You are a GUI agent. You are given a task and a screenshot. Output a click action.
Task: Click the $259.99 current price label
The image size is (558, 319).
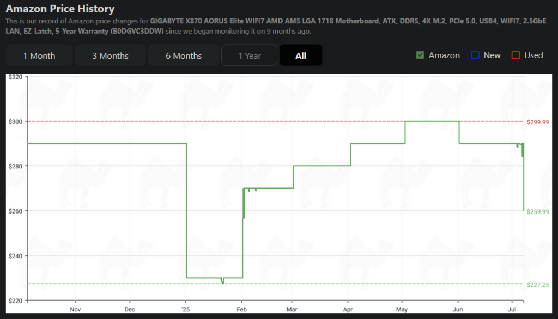[x=538, y=212]
